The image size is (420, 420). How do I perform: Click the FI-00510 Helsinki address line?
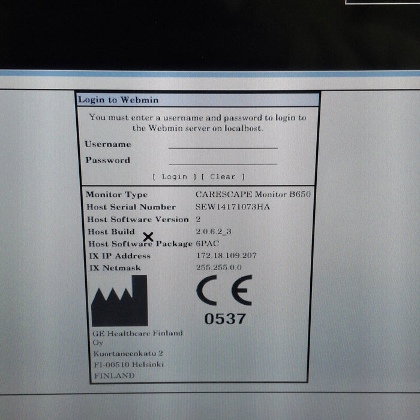tap(128, 364)
